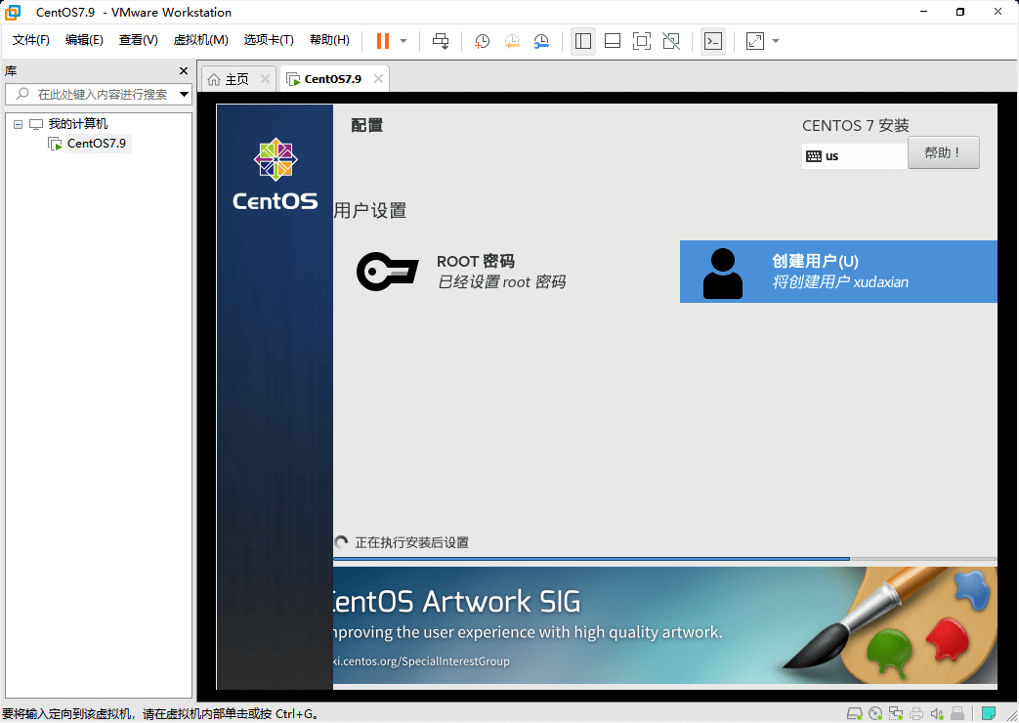Toggle the console view button
The image size is (1019, 723).
pos(713,41)
